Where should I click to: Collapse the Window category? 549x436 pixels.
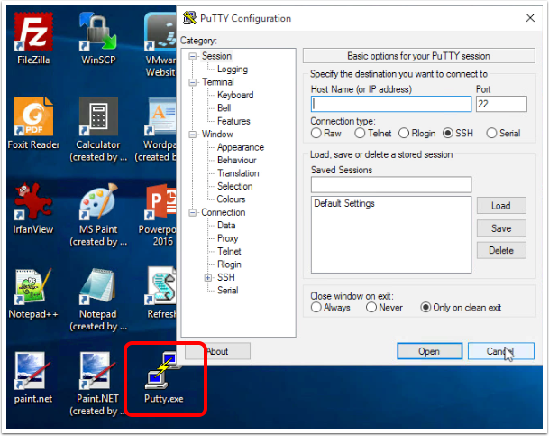point(192,135)
